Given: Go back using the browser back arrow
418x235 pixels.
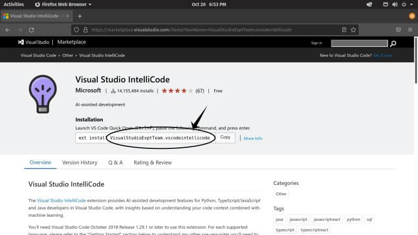Looking at the screenshot, I should (8, 30).
